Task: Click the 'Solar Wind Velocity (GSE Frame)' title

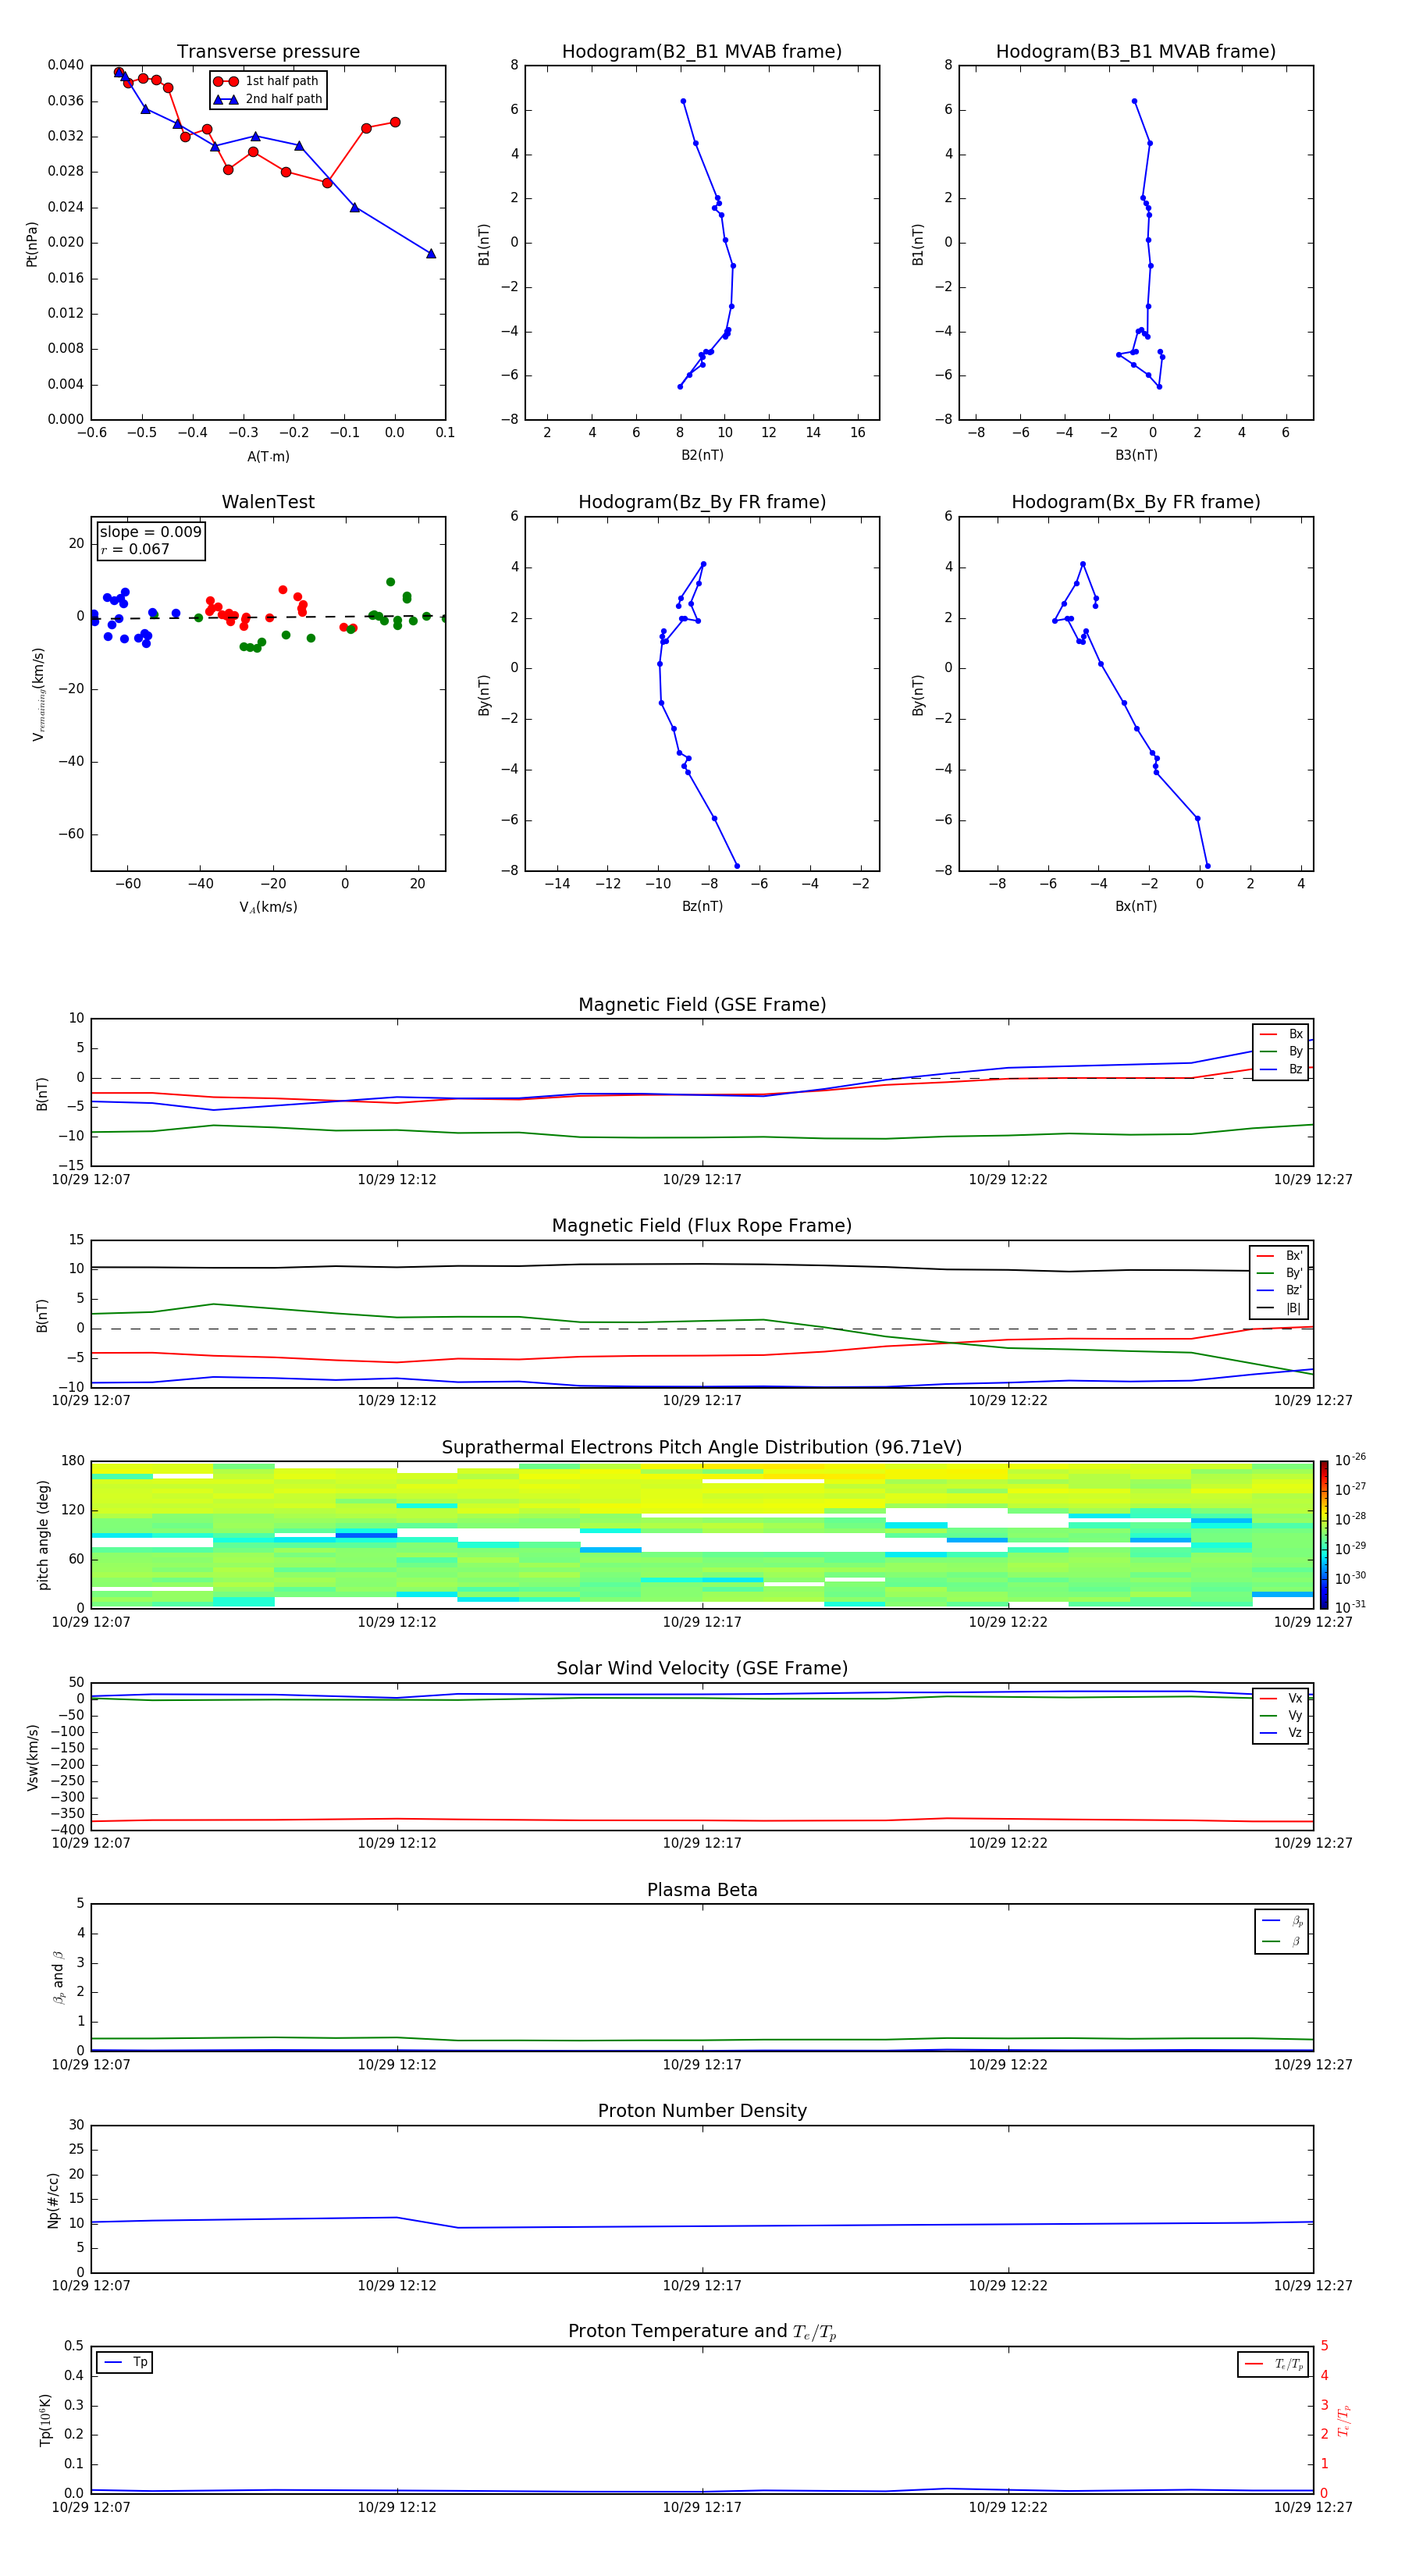Action: (x=702, y=1669)
